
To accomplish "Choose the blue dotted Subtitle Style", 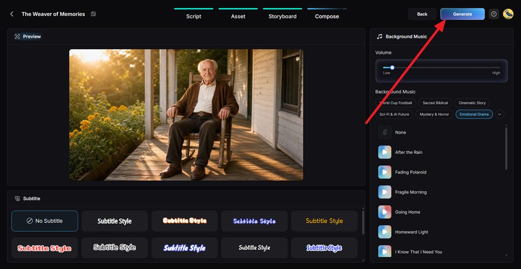I will (254, 221).
